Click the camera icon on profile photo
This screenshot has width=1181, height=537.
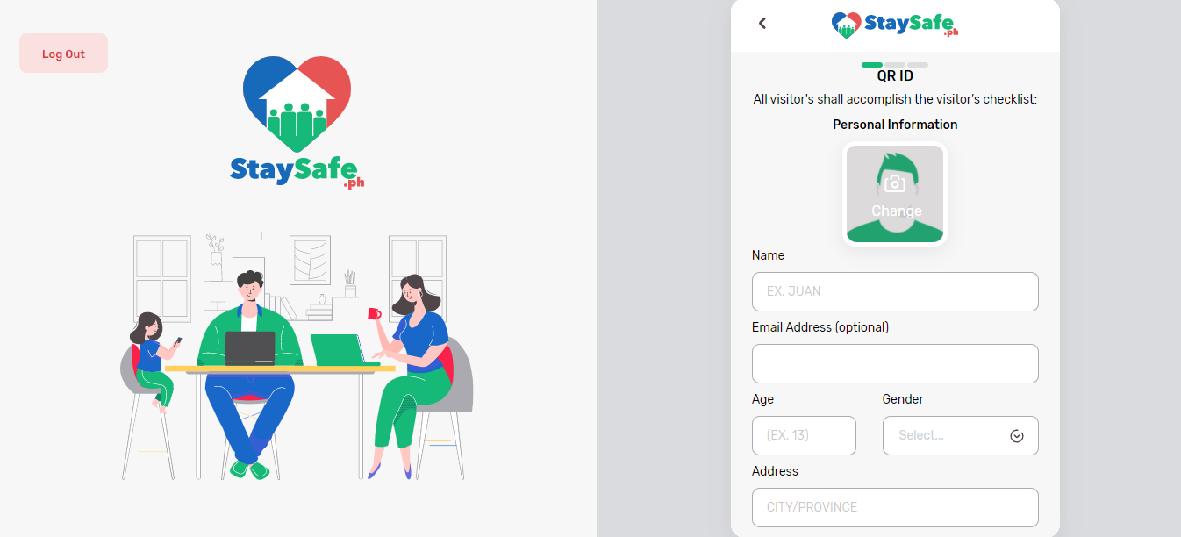[894, 183]
